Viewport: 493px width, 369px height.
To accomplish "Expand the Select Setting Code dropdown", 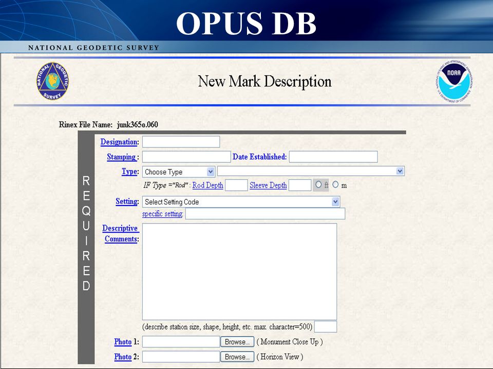I will [x=241, y=202].
